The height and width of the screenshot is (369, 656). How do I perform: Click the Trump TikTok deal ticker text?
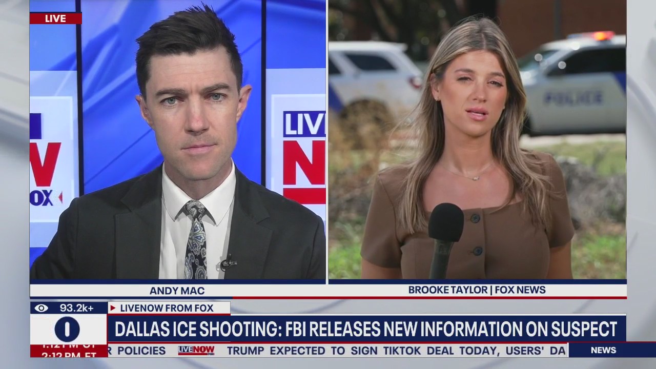396,351
